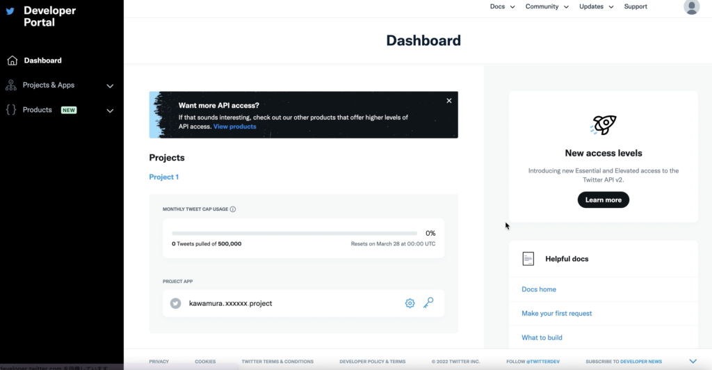This screenshot has height=370, width=712.
Task: Open the Project 1 link
Action: (164, 177)
